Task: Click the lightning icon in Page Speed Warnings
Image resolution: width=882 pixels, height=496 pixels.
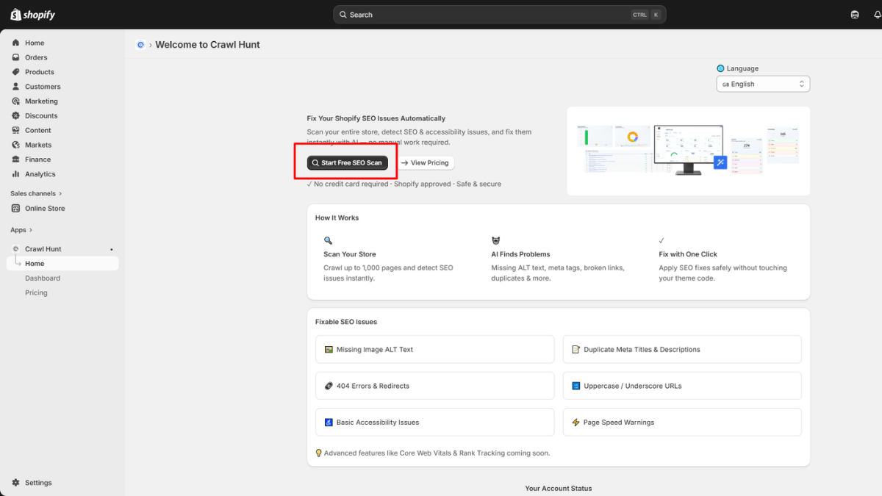Action: (x=576, y=423)
